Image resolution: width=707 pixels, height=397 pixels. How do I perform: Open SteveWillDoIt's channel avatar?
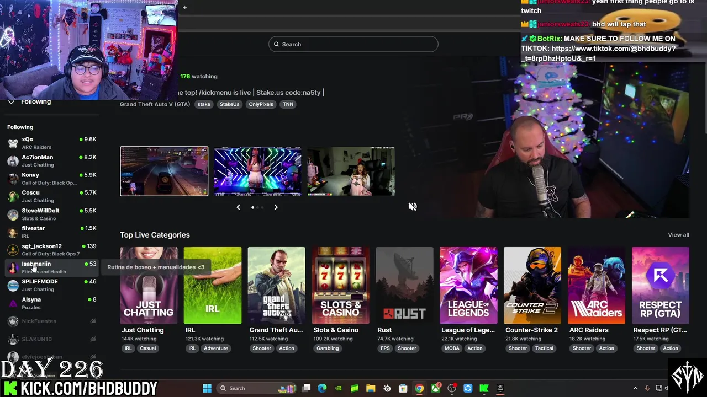click(13, 214)
